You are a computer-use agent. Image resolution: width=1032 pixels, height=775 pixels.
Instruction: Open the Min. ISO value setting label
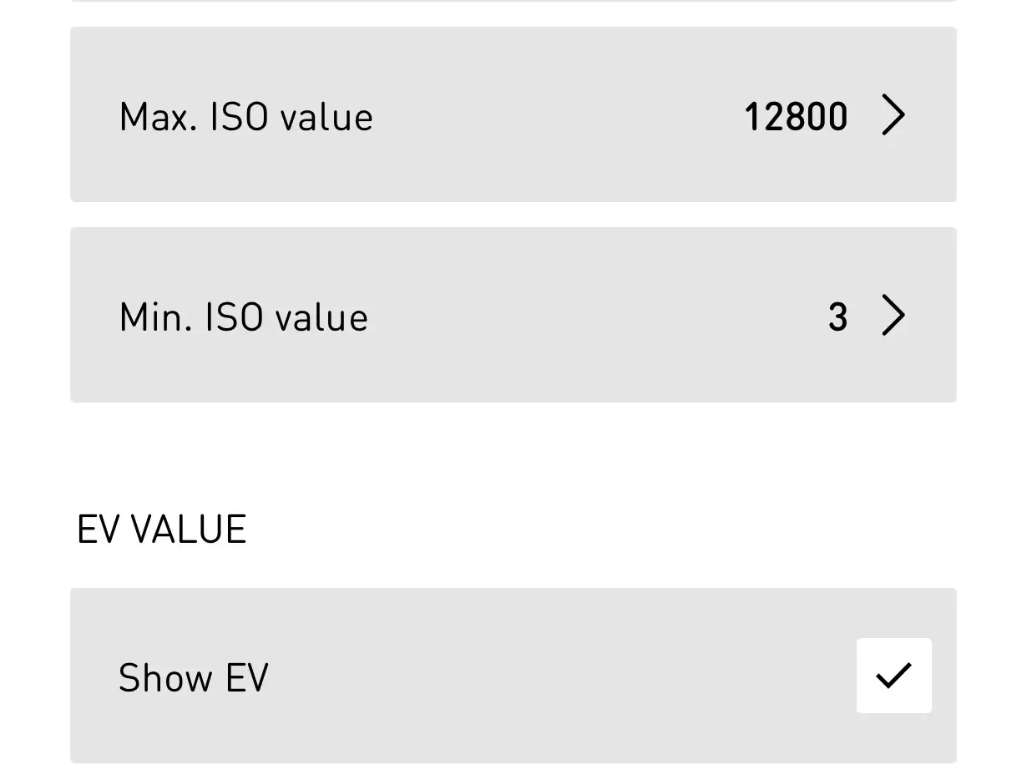[x=243, y=317]
